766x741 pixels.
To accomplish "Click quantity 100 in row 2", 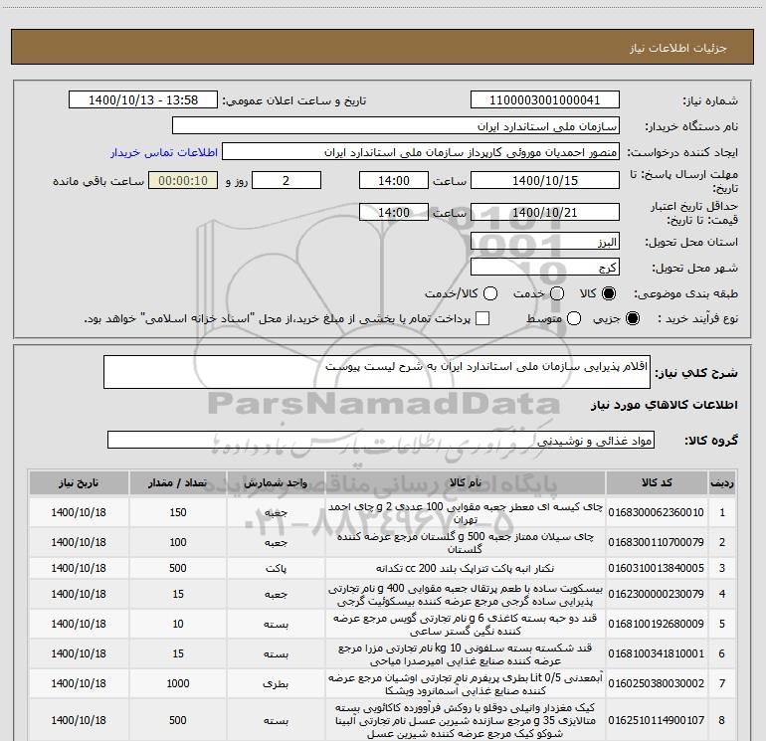I will tap(178, 542).
